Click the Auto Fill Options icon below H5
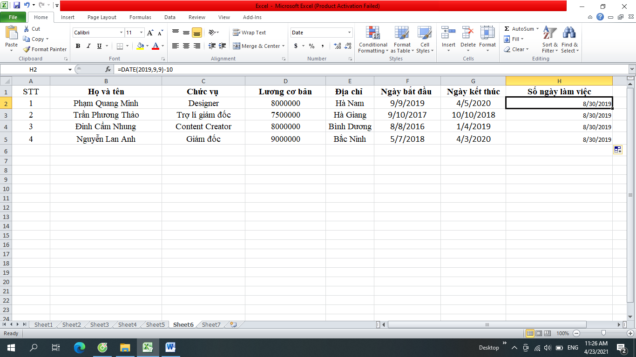This screenshot has height=357, width=636. 618,149
